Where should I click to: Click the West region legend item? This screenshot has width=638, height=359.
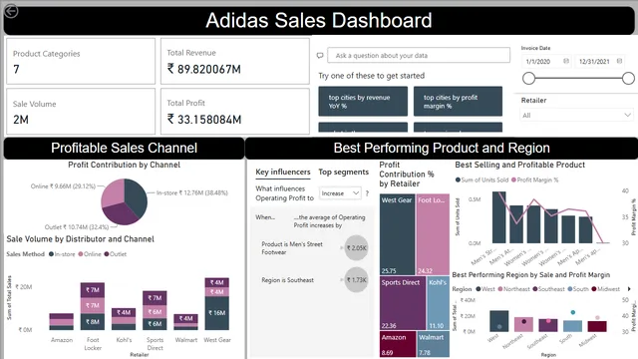coord(485,289)
